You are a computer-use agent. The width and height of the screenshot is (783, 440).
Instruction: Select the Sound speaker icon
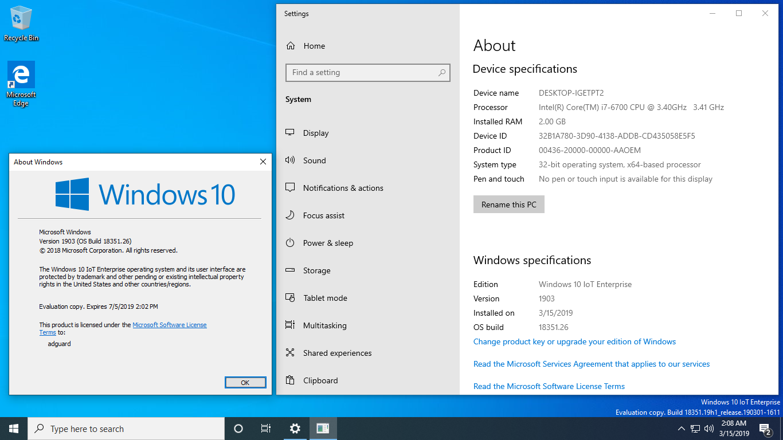pyautogui.click(x=290, y=160)
